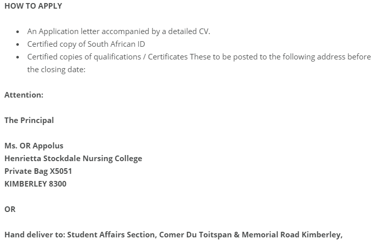Click the bold Attention: label
The image size is (375, 245).
(x=24, y=95)
